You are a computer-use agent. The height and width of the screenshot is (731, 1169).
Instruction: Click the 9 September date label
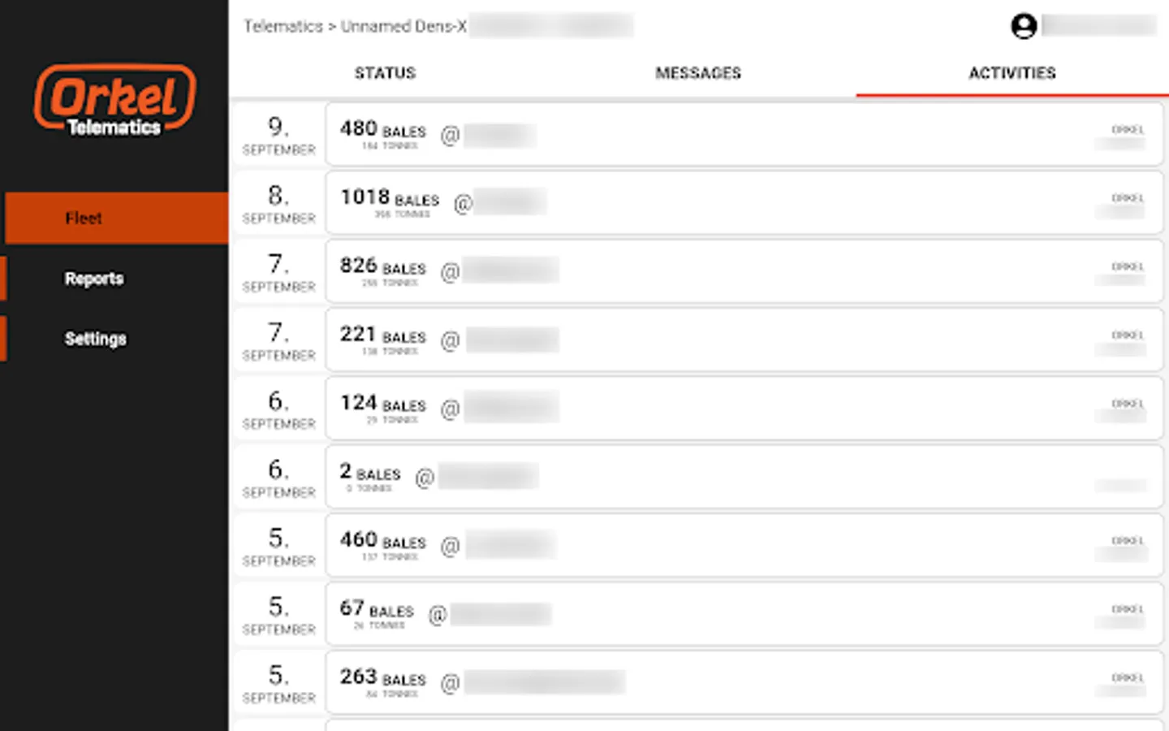[278, 136]
